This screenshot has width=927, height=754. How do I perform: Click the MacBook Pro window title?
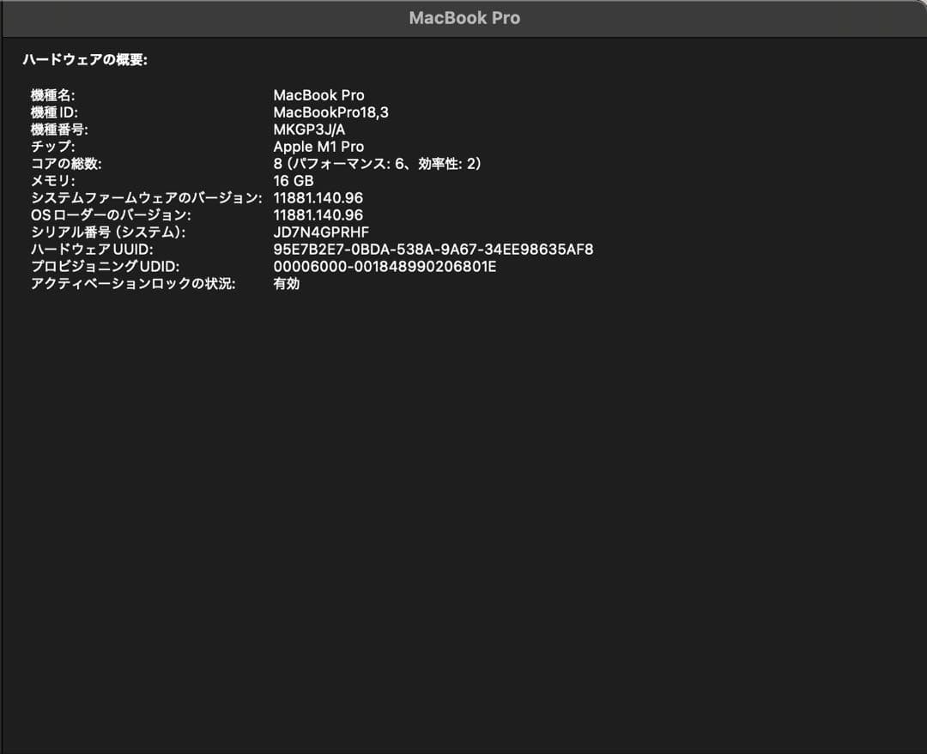pos(463,17)
